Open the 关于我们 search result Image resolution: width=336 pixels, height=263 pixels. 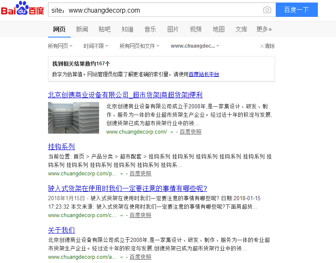click(x=61, y=230)
